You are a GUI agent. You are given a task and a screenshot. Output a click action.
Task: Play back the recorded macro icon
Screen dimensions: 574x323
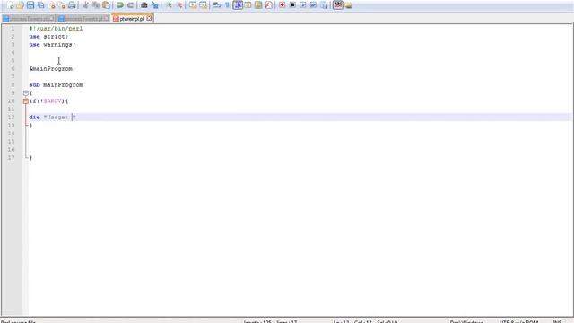coord(303,5)
